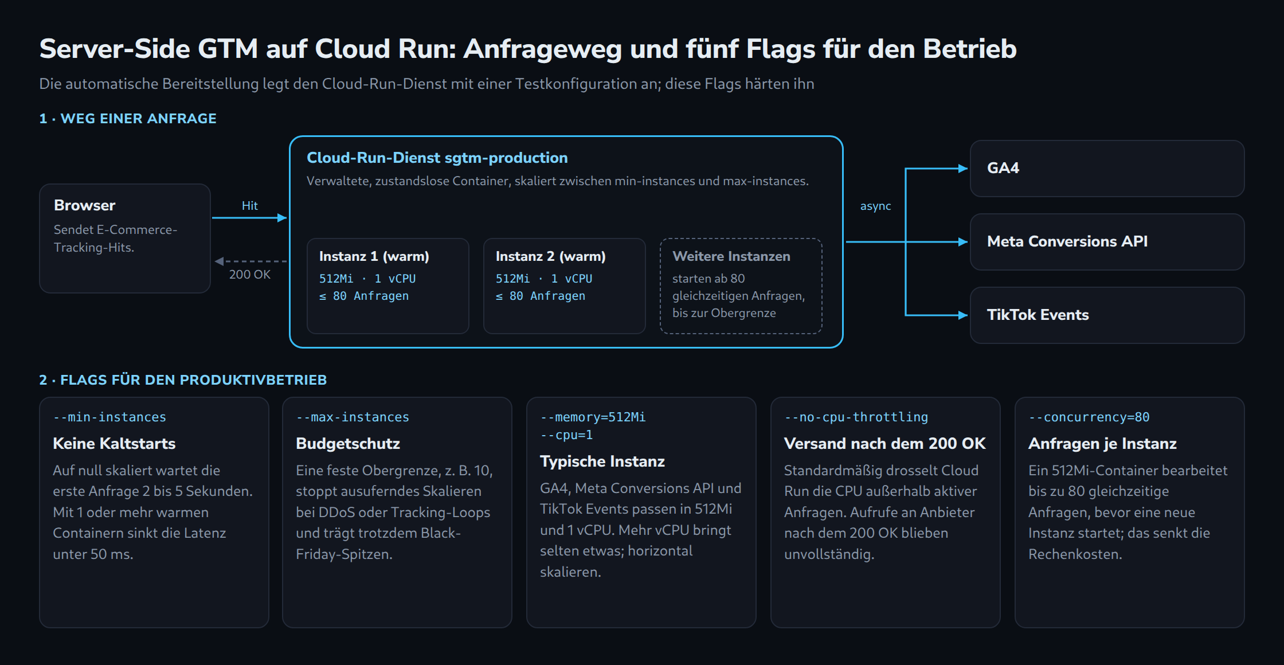
Task: Click the '--memory=512Mi' flag text
Action: 593,417
